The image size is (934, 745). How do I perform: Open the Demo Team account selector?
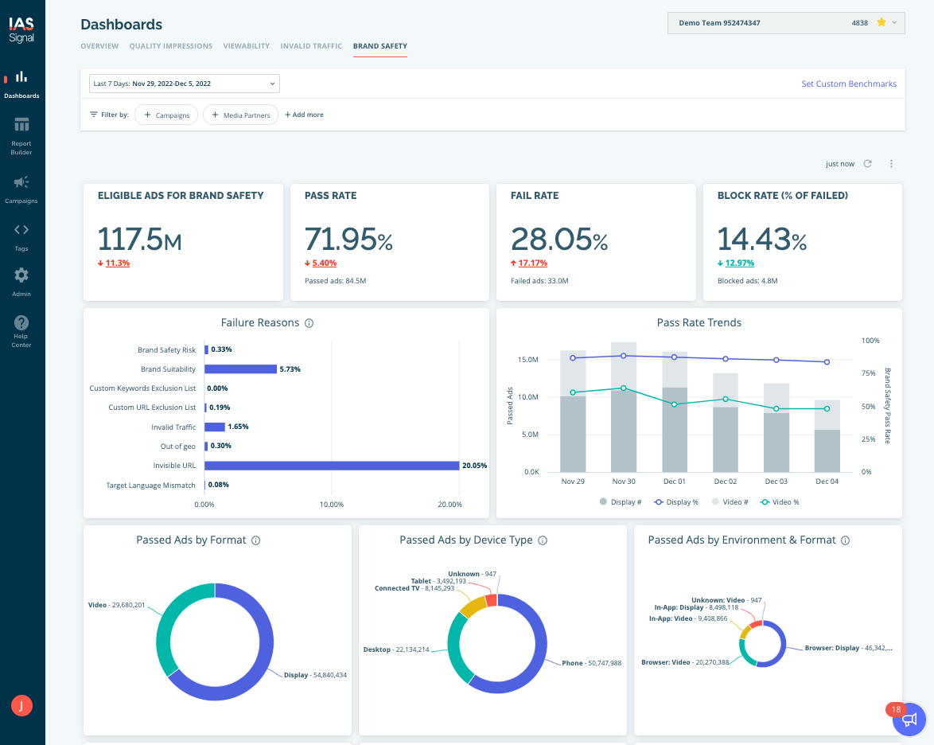pos(785,23)
